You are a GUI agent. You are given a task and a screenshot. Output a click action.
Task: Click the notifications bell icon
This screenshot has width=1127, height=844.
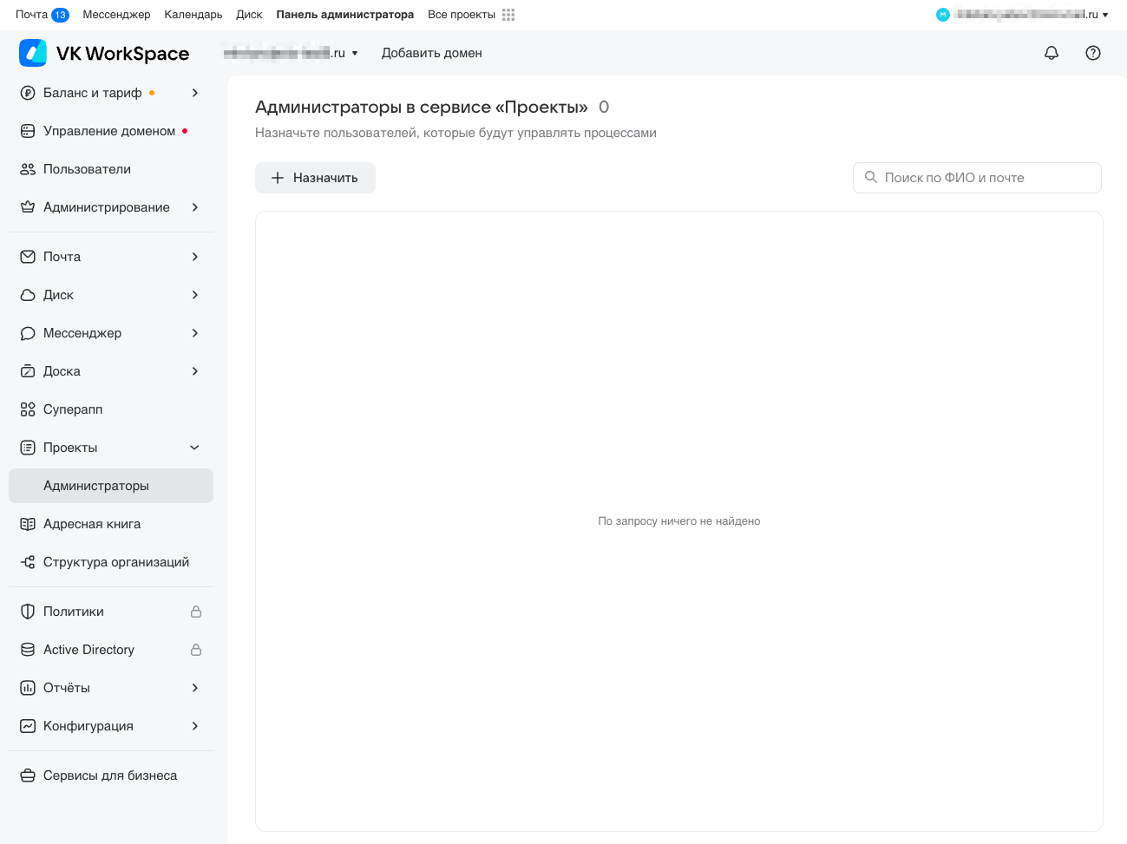1052,53
